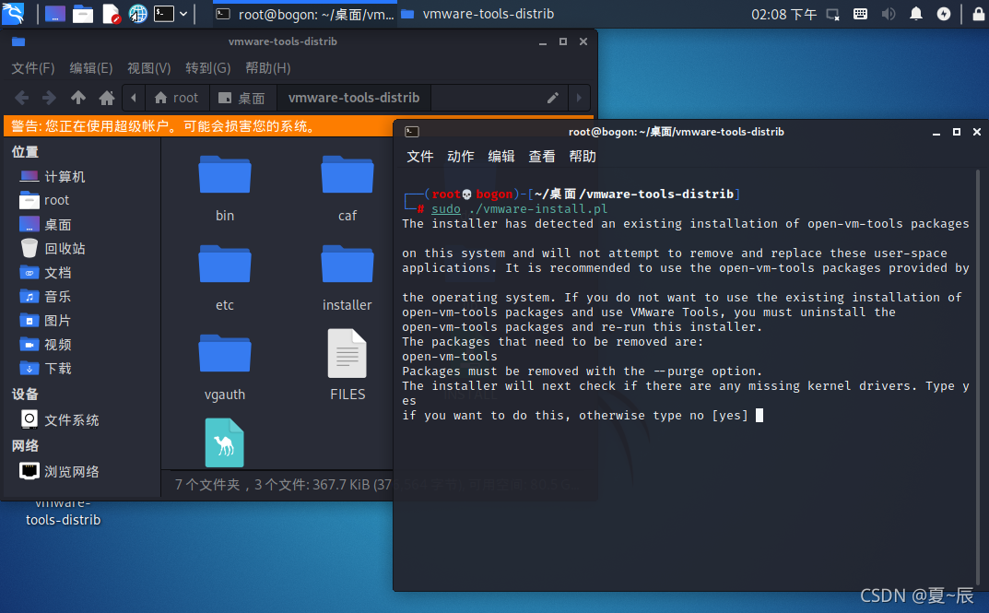Go forward in file manager toolbar

[x=49, y=98]
